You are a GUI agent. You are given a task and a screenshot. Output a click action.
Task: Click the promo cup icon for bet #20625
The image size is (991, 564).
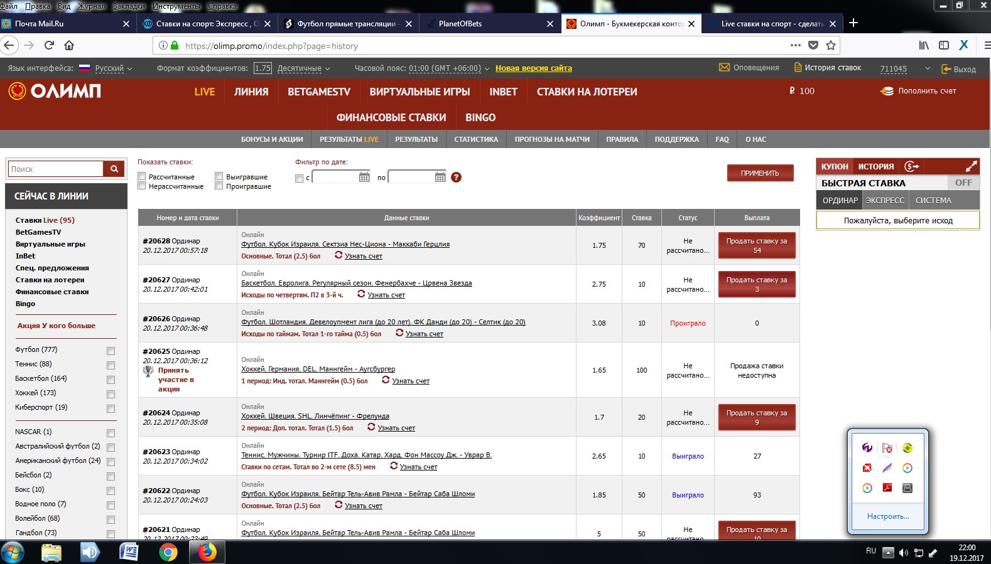click(148, 371)
